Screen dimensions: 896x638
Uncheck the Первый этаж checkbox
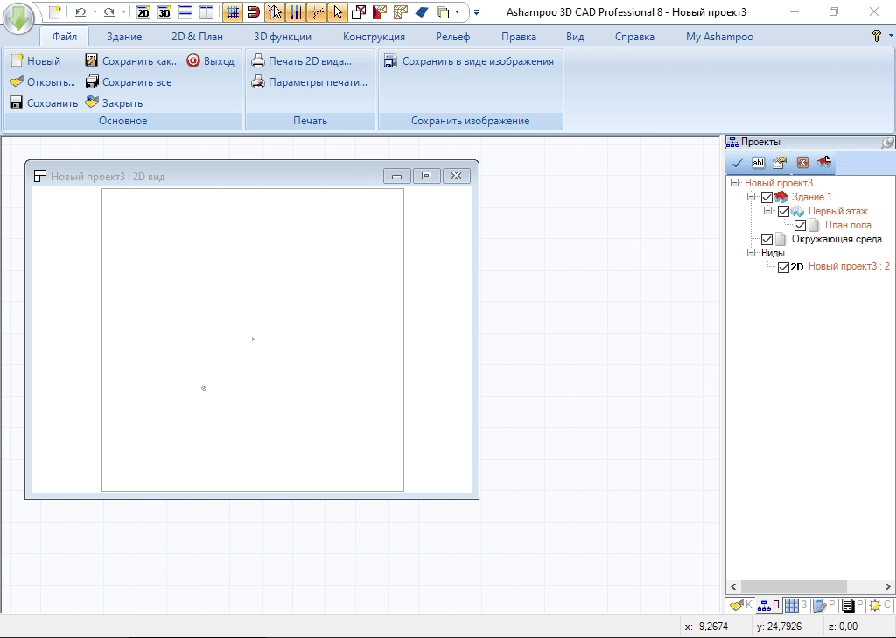pos(783,212)
